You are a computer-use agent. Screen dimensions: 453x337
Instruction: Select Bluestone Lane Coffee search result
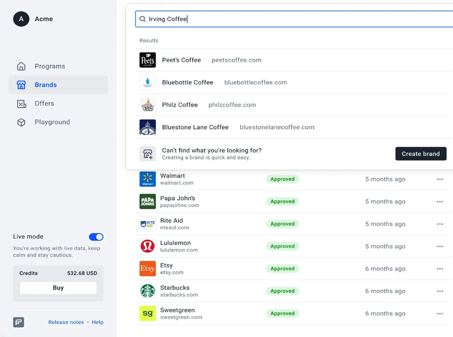point(293,127)
